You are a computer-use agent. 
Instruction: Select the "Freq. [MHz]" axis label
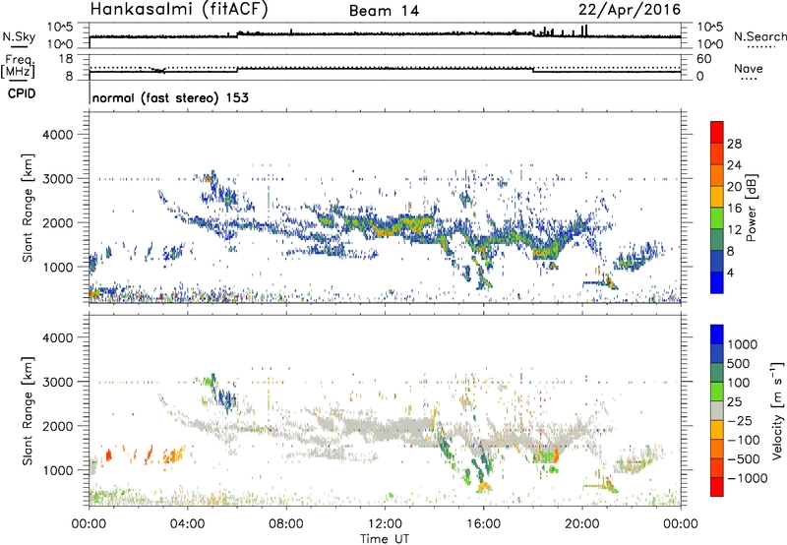tap(19, 67)
